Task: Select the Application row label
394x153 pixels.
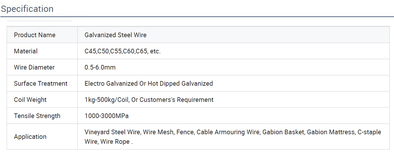Action: pyautogui.click(x=30, y=137)
